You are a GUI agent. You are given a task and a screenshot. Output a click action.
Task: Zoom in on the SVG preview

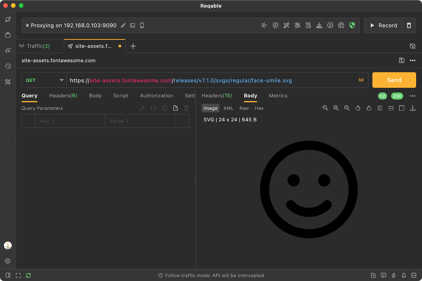336,108
